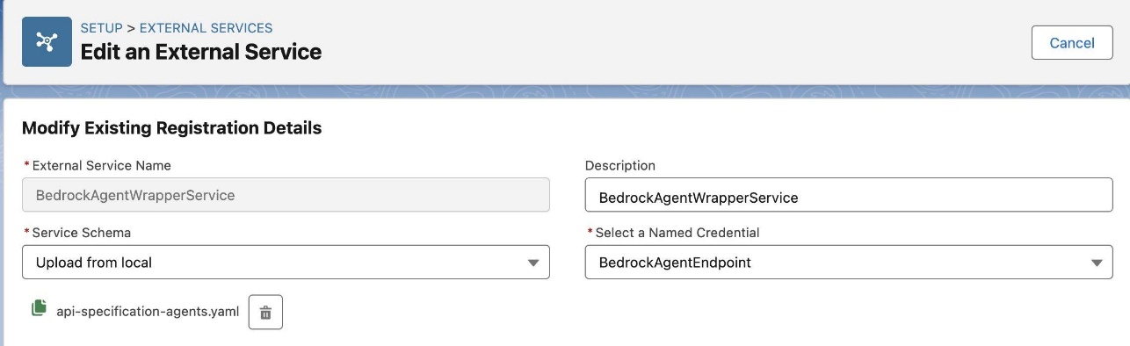
Task: Delete the uploaded yaml file via trash icon
Action: (x=265, y=312)
